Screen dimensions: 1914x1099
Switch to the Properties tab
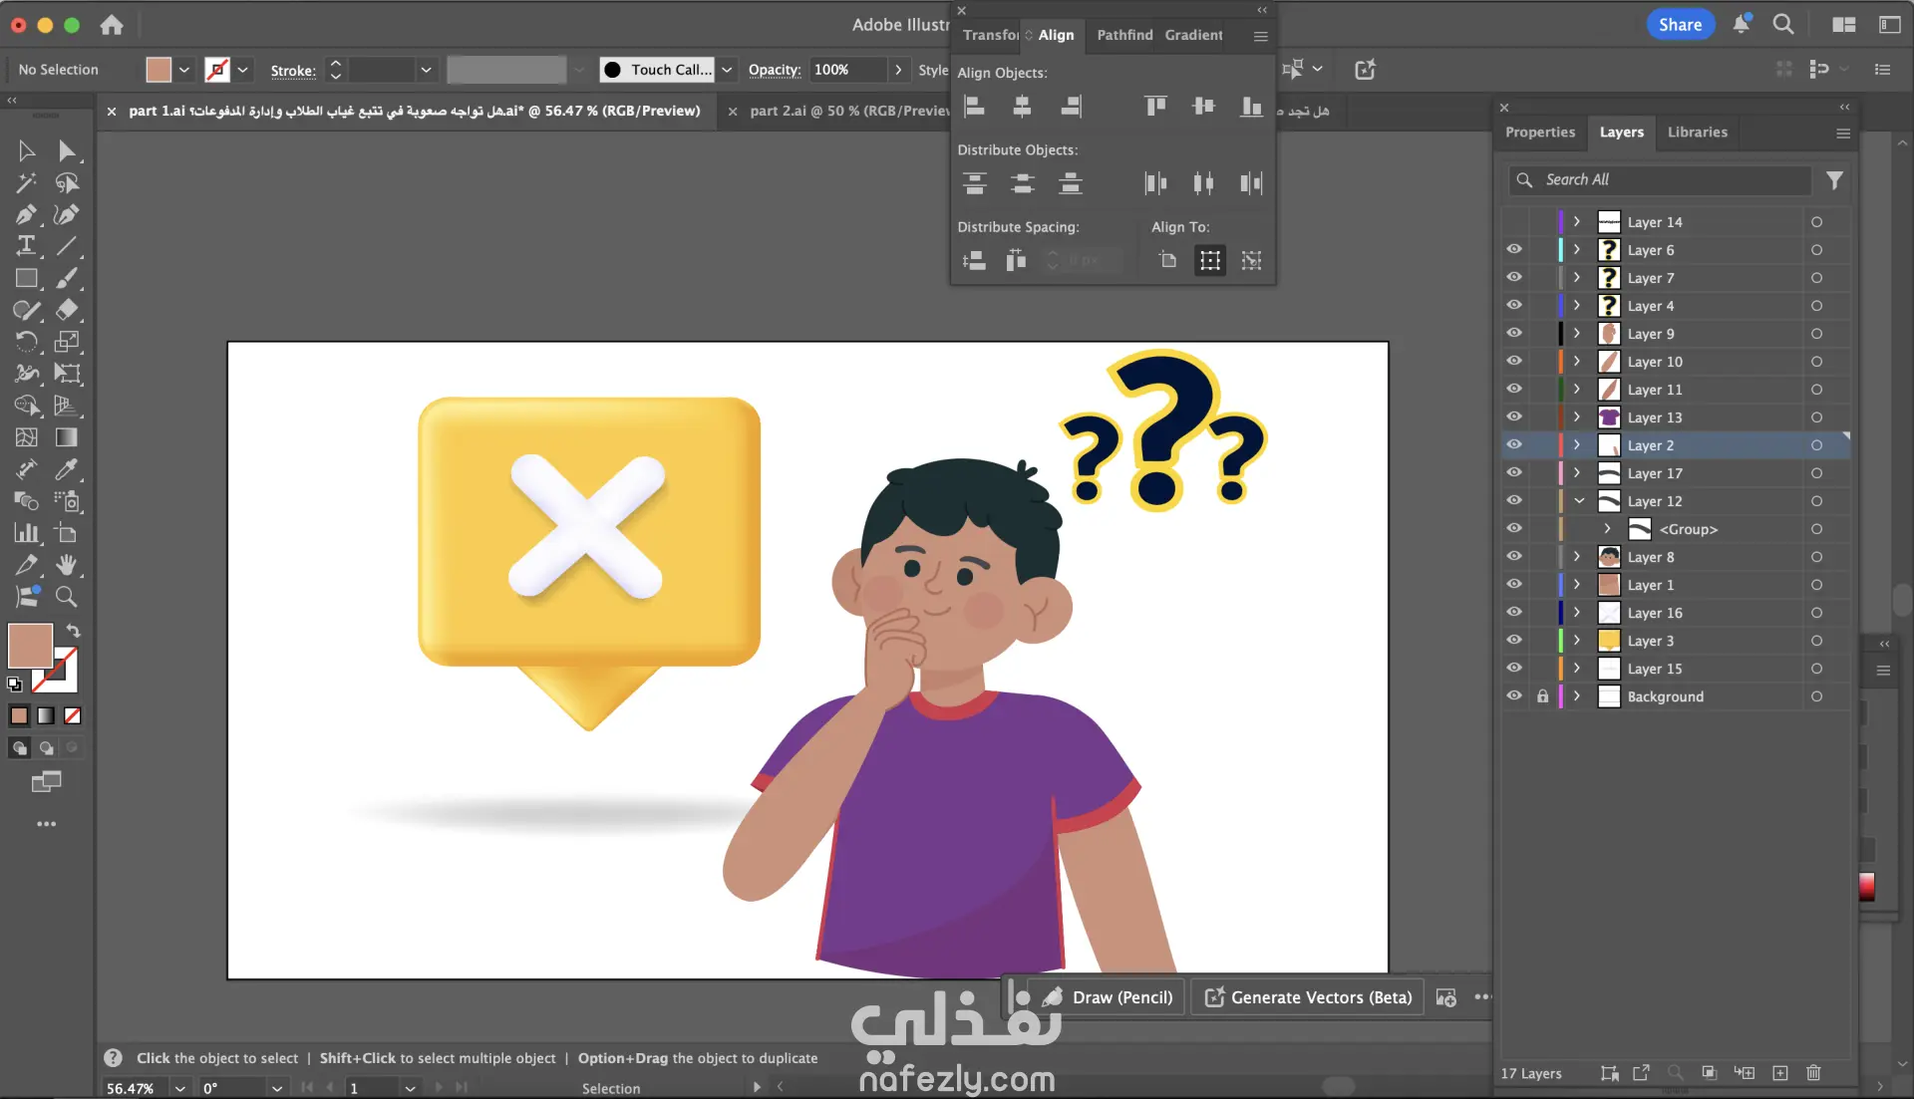[x=1539, y=132]
